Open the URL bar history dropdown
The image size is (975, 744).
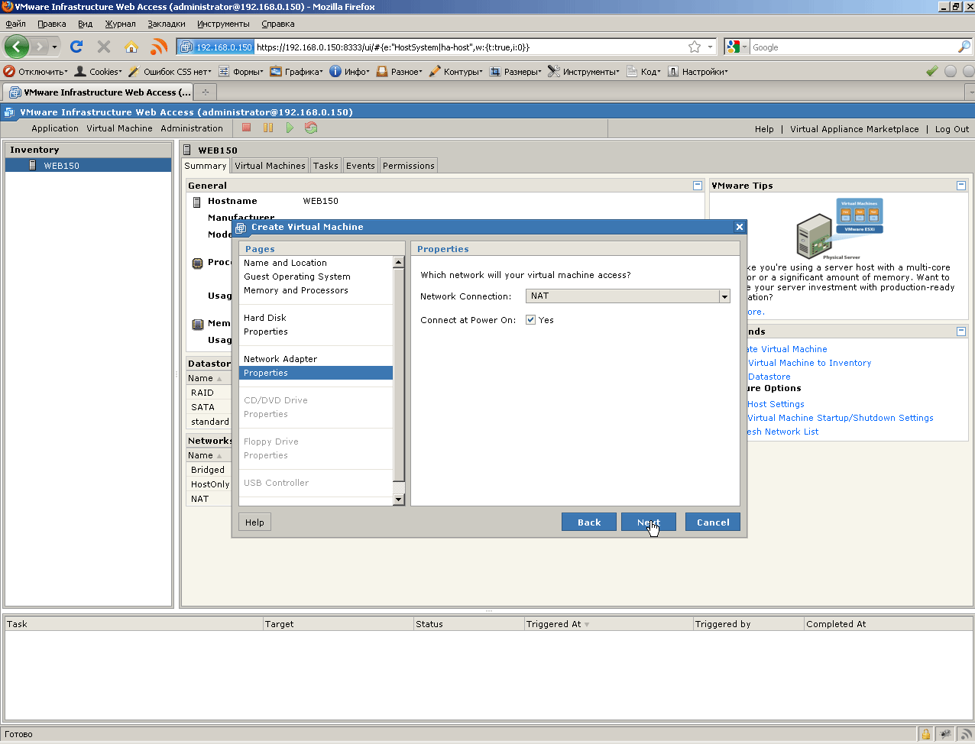(x=710, y=47)
